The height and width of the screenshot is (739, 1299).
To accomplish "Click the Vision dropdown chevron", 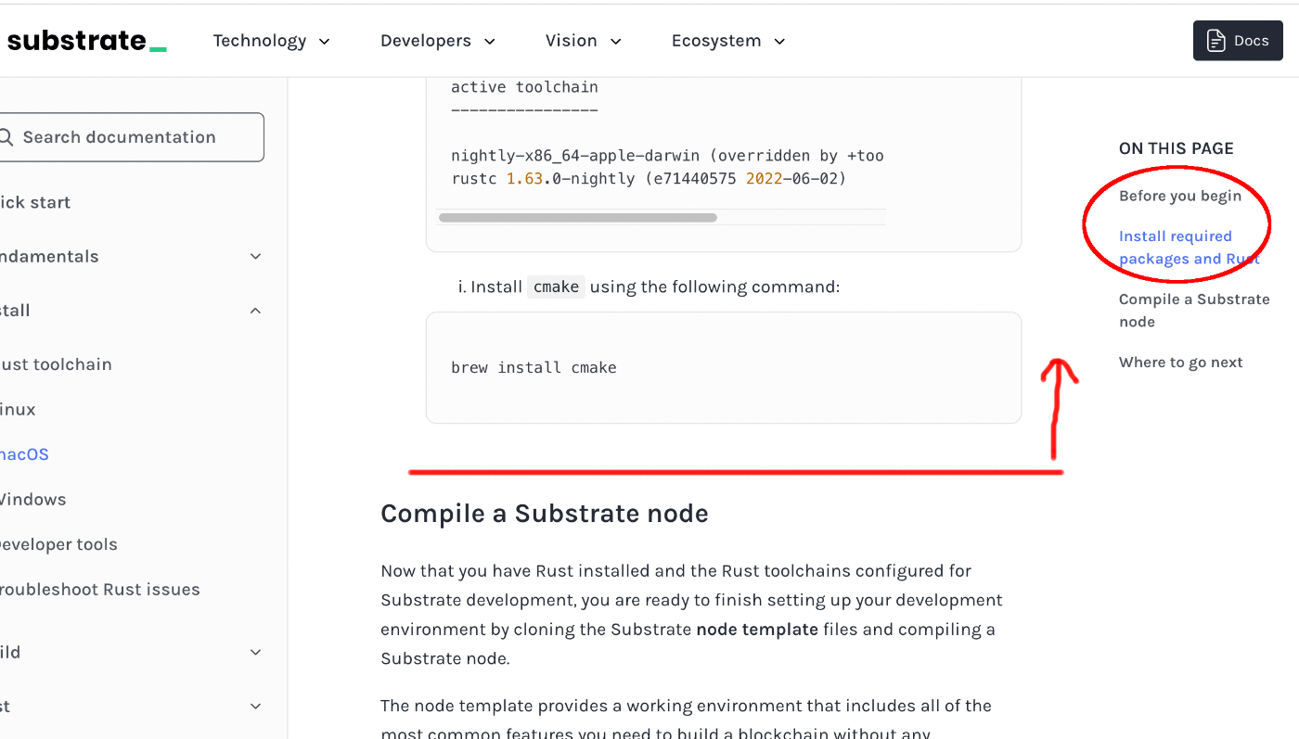I will [615, 42].
